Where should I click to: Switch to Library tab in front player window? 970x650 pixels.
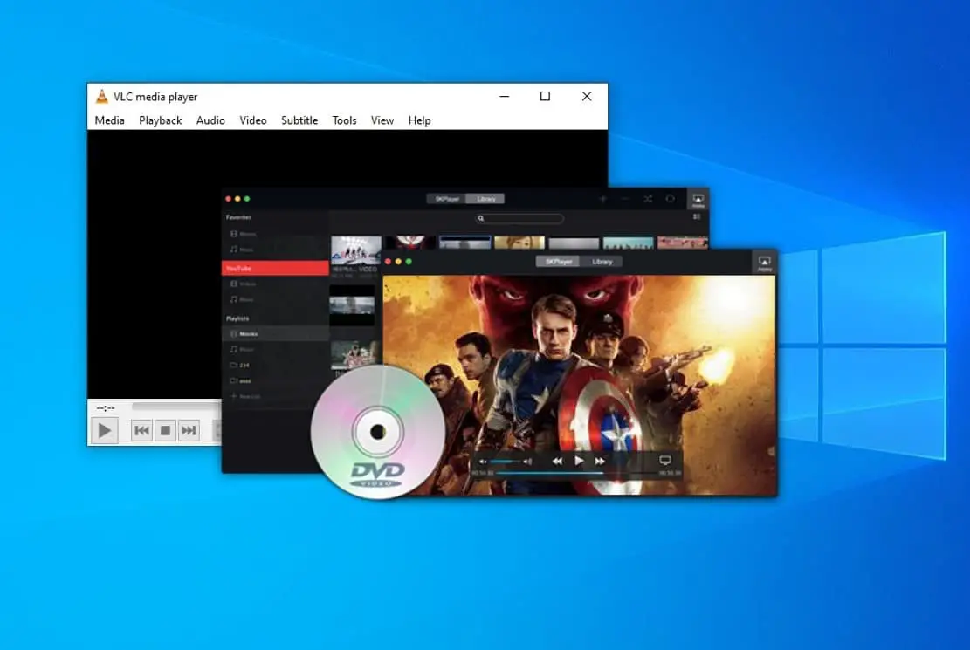tap(602, 262)
